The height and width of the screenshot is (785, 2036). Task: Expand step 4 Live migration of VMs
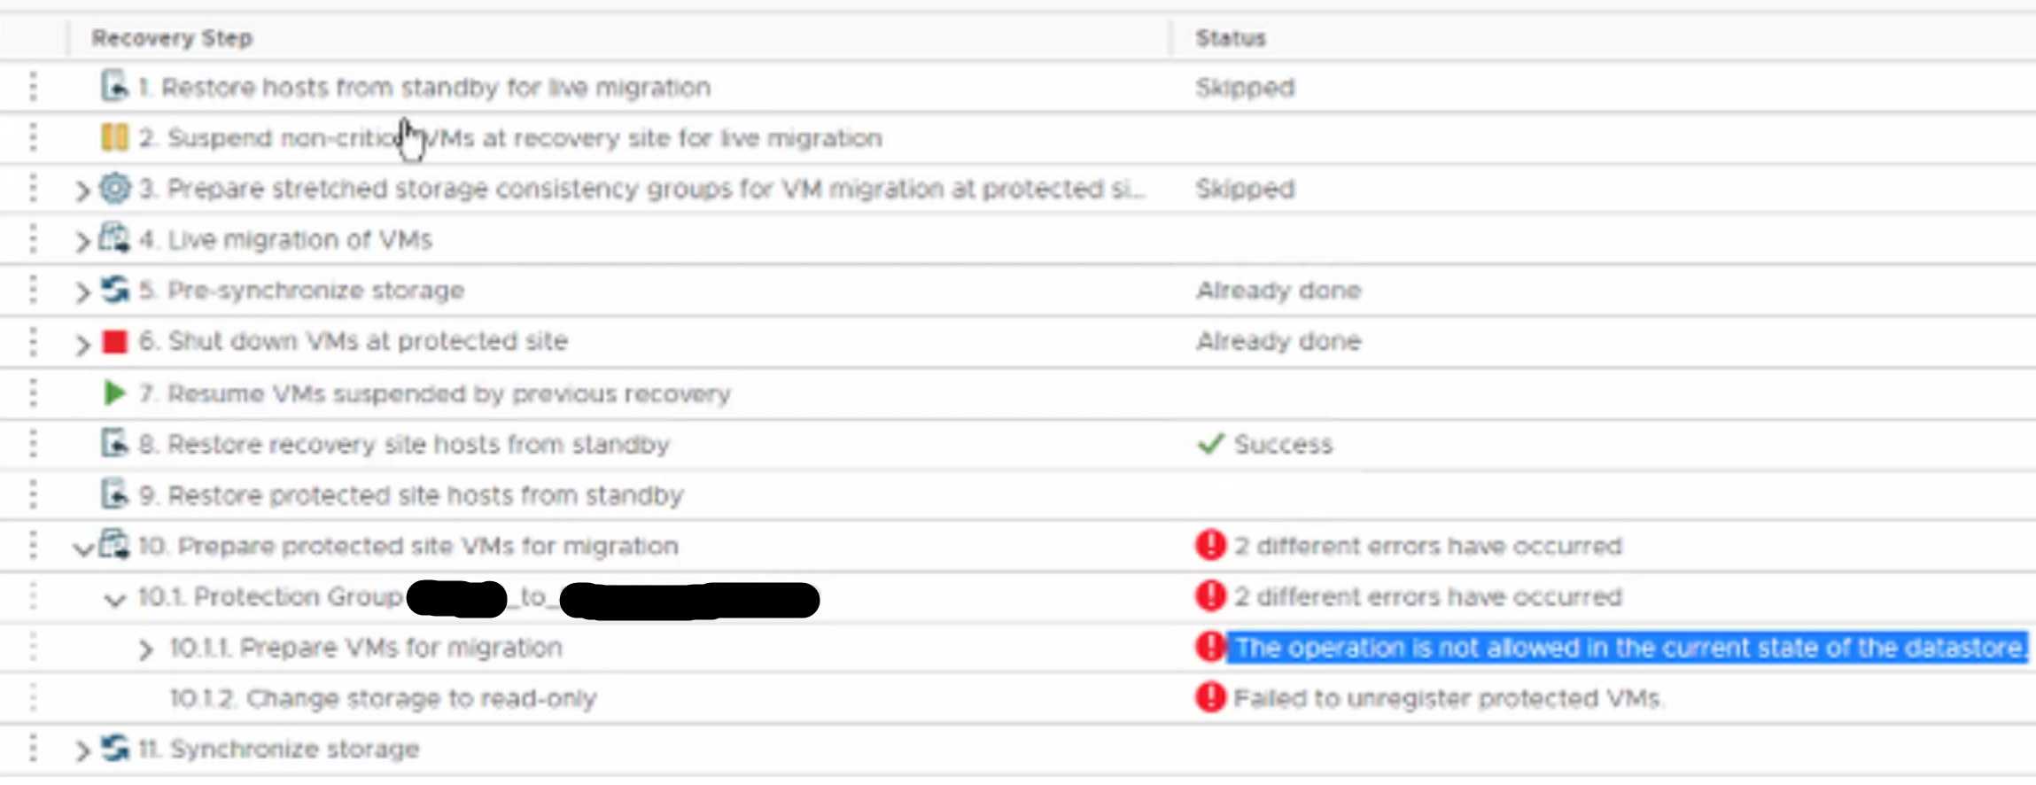point(82,241)
